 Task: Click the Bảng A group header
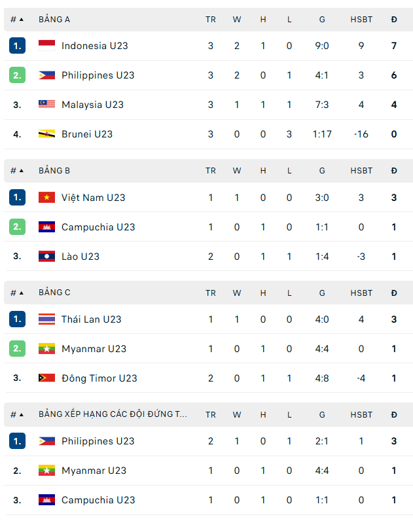click(x=54, y=20)
